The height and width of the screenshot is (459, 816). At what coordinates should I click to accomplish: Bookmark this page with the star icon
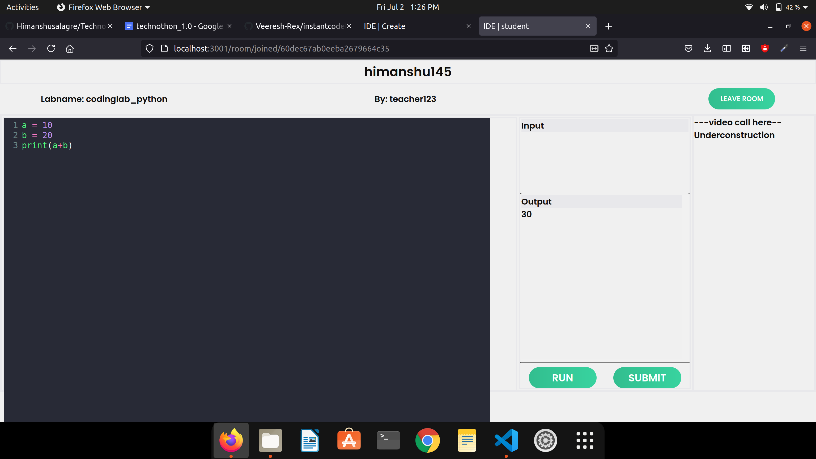pos(609,48)
